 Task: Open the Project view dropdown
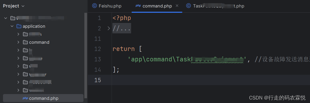(x=14, y=6)
